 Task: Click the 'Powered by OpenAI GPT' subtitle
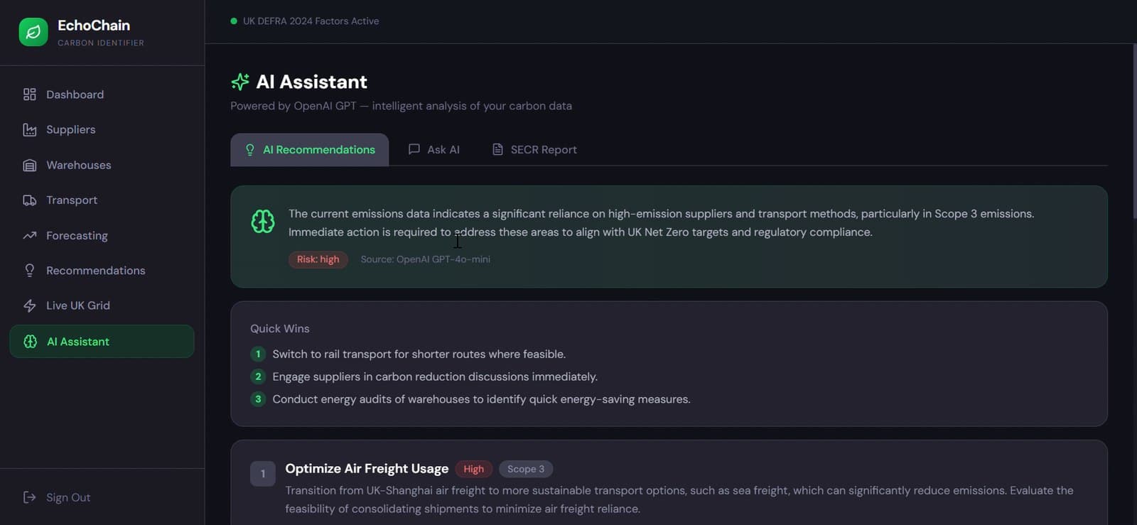click(x=401, y=106)
